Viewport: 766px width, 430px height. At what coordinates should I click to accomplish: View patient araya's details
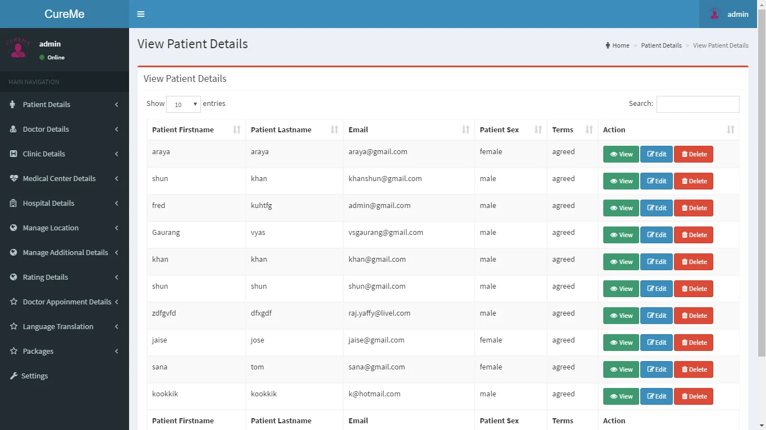coord(621,154)
